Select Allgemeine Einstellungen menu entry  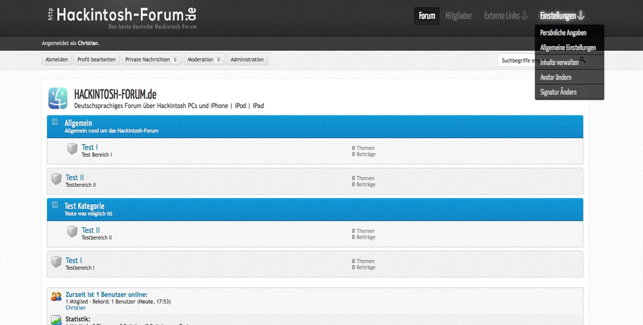click(x=569, y=48)
